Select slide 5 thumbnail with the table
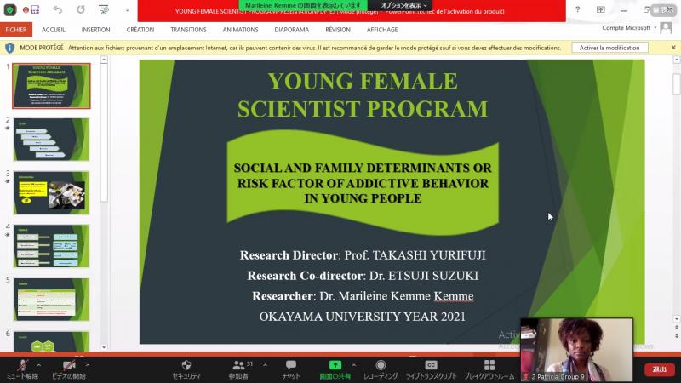 tap(51, 300)
